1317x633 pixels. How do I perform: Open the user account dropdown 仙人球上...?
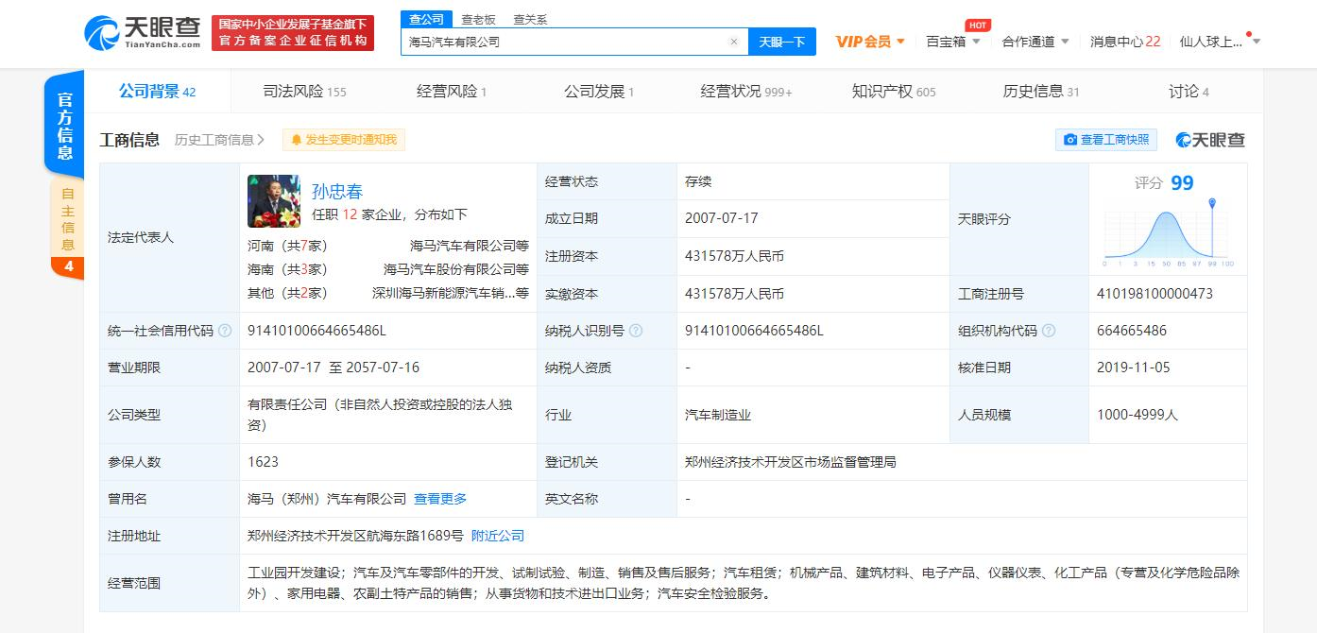click(1220, 42)
